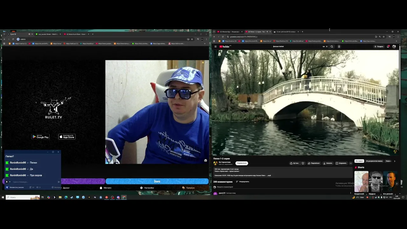Click App Store download badge on rulet.tv
Viewport: 407px width, 229px height.
(x=67, y=137)
